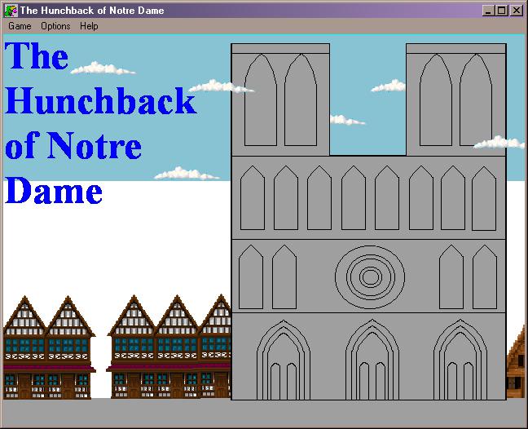This screenshot has width=528, height=429.
Task: Open the Help menu
Action: point(89,26)
